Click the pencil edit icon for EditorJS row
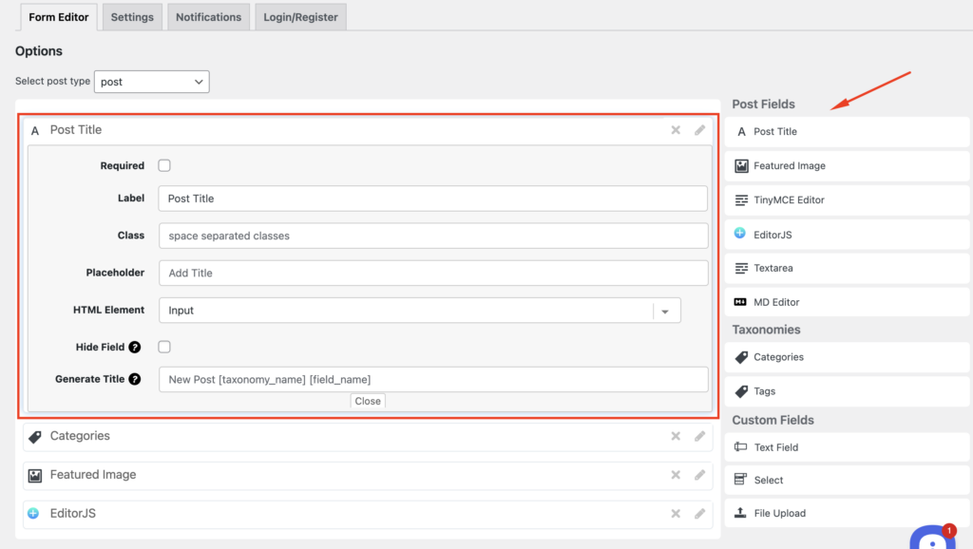973x549 pixels. click(x=699, y=514)
